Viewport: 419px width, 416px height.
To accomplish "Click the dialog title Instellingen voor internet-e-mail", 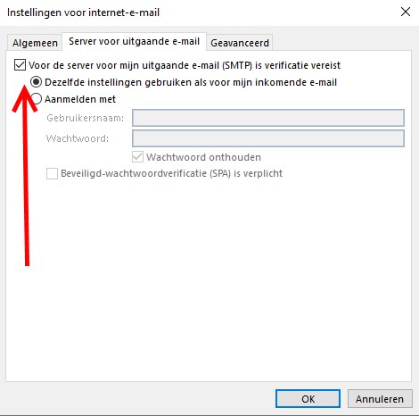I will coord(83,12).
